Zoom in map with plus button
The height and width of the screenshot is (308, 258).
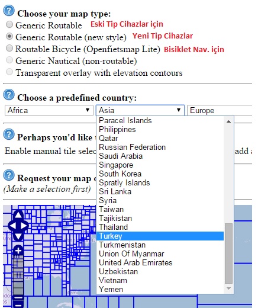coord(18,251)
